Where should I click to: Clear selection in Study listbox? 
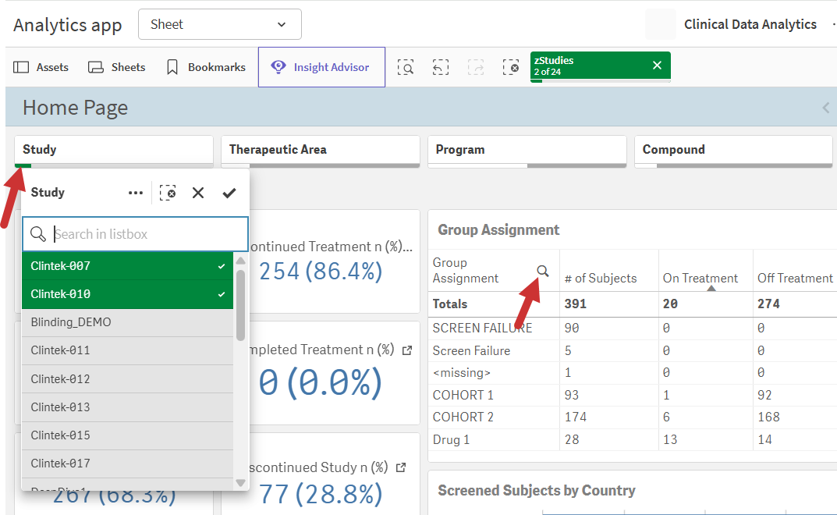(168, 193)
